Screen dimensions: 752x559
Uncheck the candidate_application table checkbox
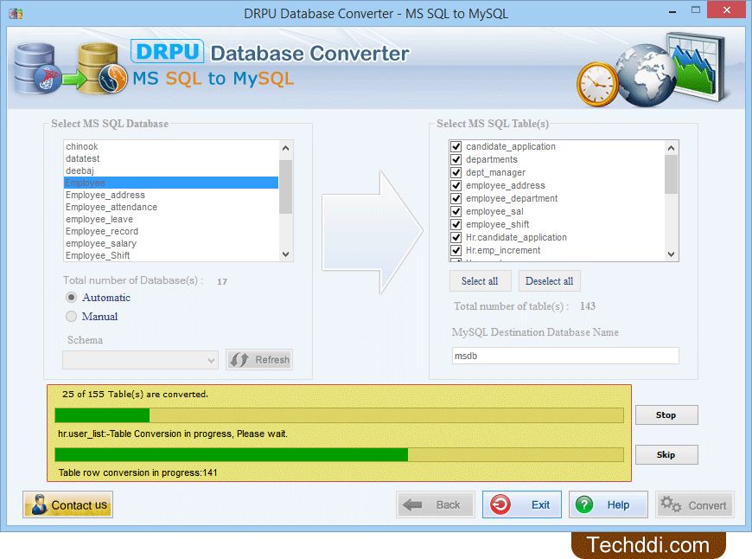pos(456,146)
